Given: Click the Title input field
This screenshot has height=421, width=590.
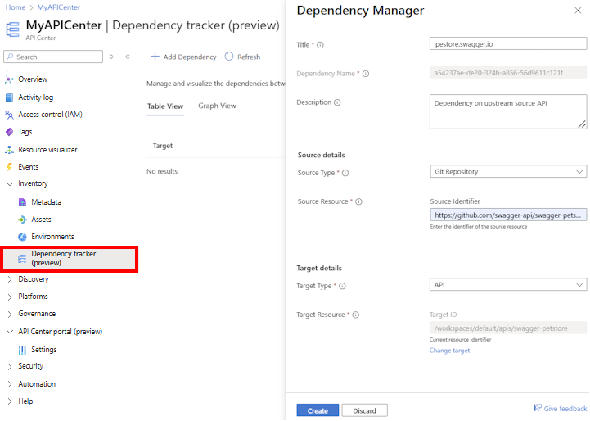Looking at the screenshot, I should click(x=508, y=43).
